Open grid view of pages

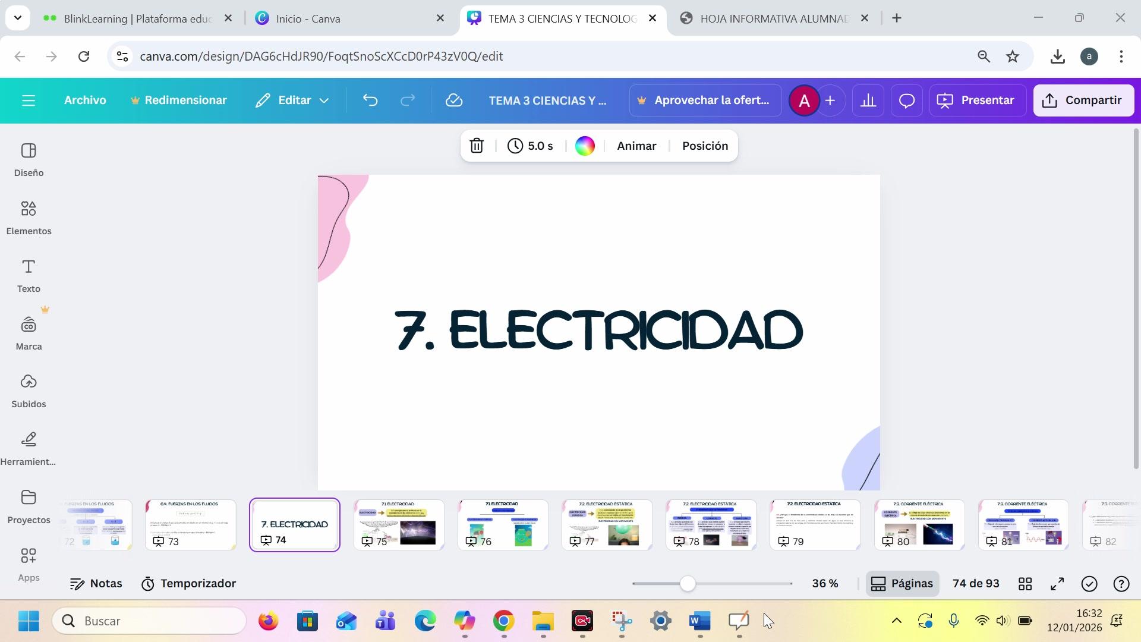point(1025,584)
